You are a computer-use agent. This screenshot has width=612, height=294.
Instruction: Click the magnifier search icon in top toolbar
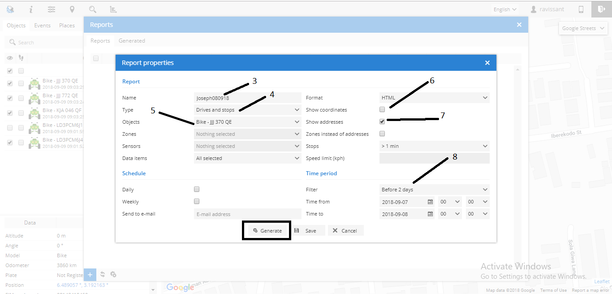point(93,9)
